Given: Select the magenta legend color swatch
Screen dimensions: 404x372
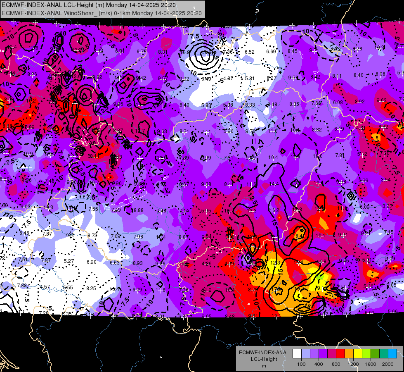Looking at the screenshot, I should pos(332,354).
